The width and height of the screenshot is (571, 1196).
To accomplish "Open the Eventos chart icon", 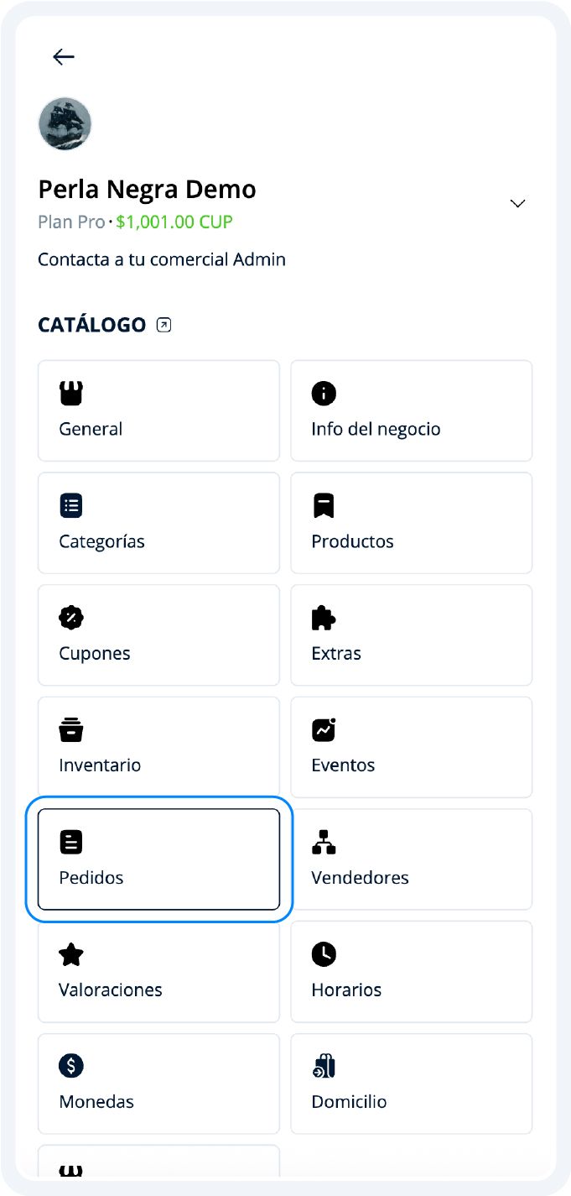I will tap(324, 729).
